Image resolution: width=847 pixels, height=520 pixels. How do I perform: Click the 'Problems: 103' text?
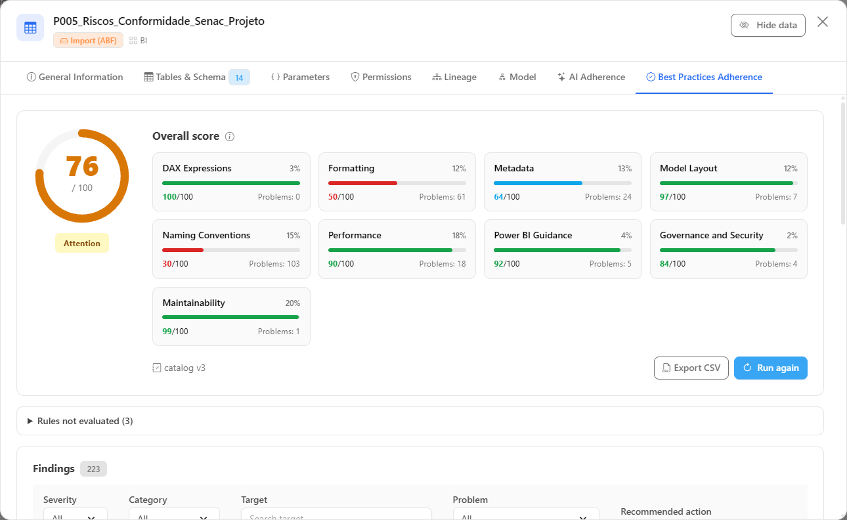click(x=274, y=264)
